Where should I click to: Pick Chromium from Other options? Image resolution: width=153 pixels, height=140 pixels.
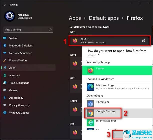(x=118, y=103)
